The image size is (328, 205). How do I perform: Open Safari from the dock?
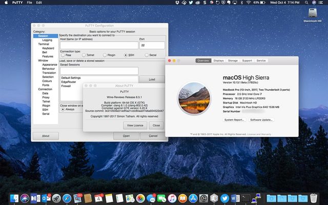tap(67, 198)
